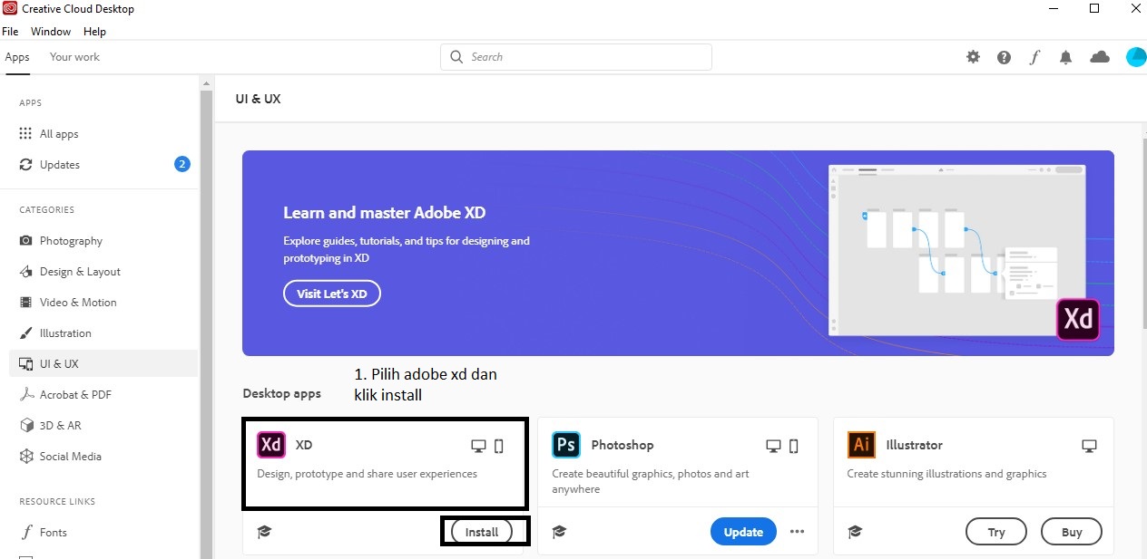
Task: Click the Buy button for Illustrator
Action: pos(1071,532)
